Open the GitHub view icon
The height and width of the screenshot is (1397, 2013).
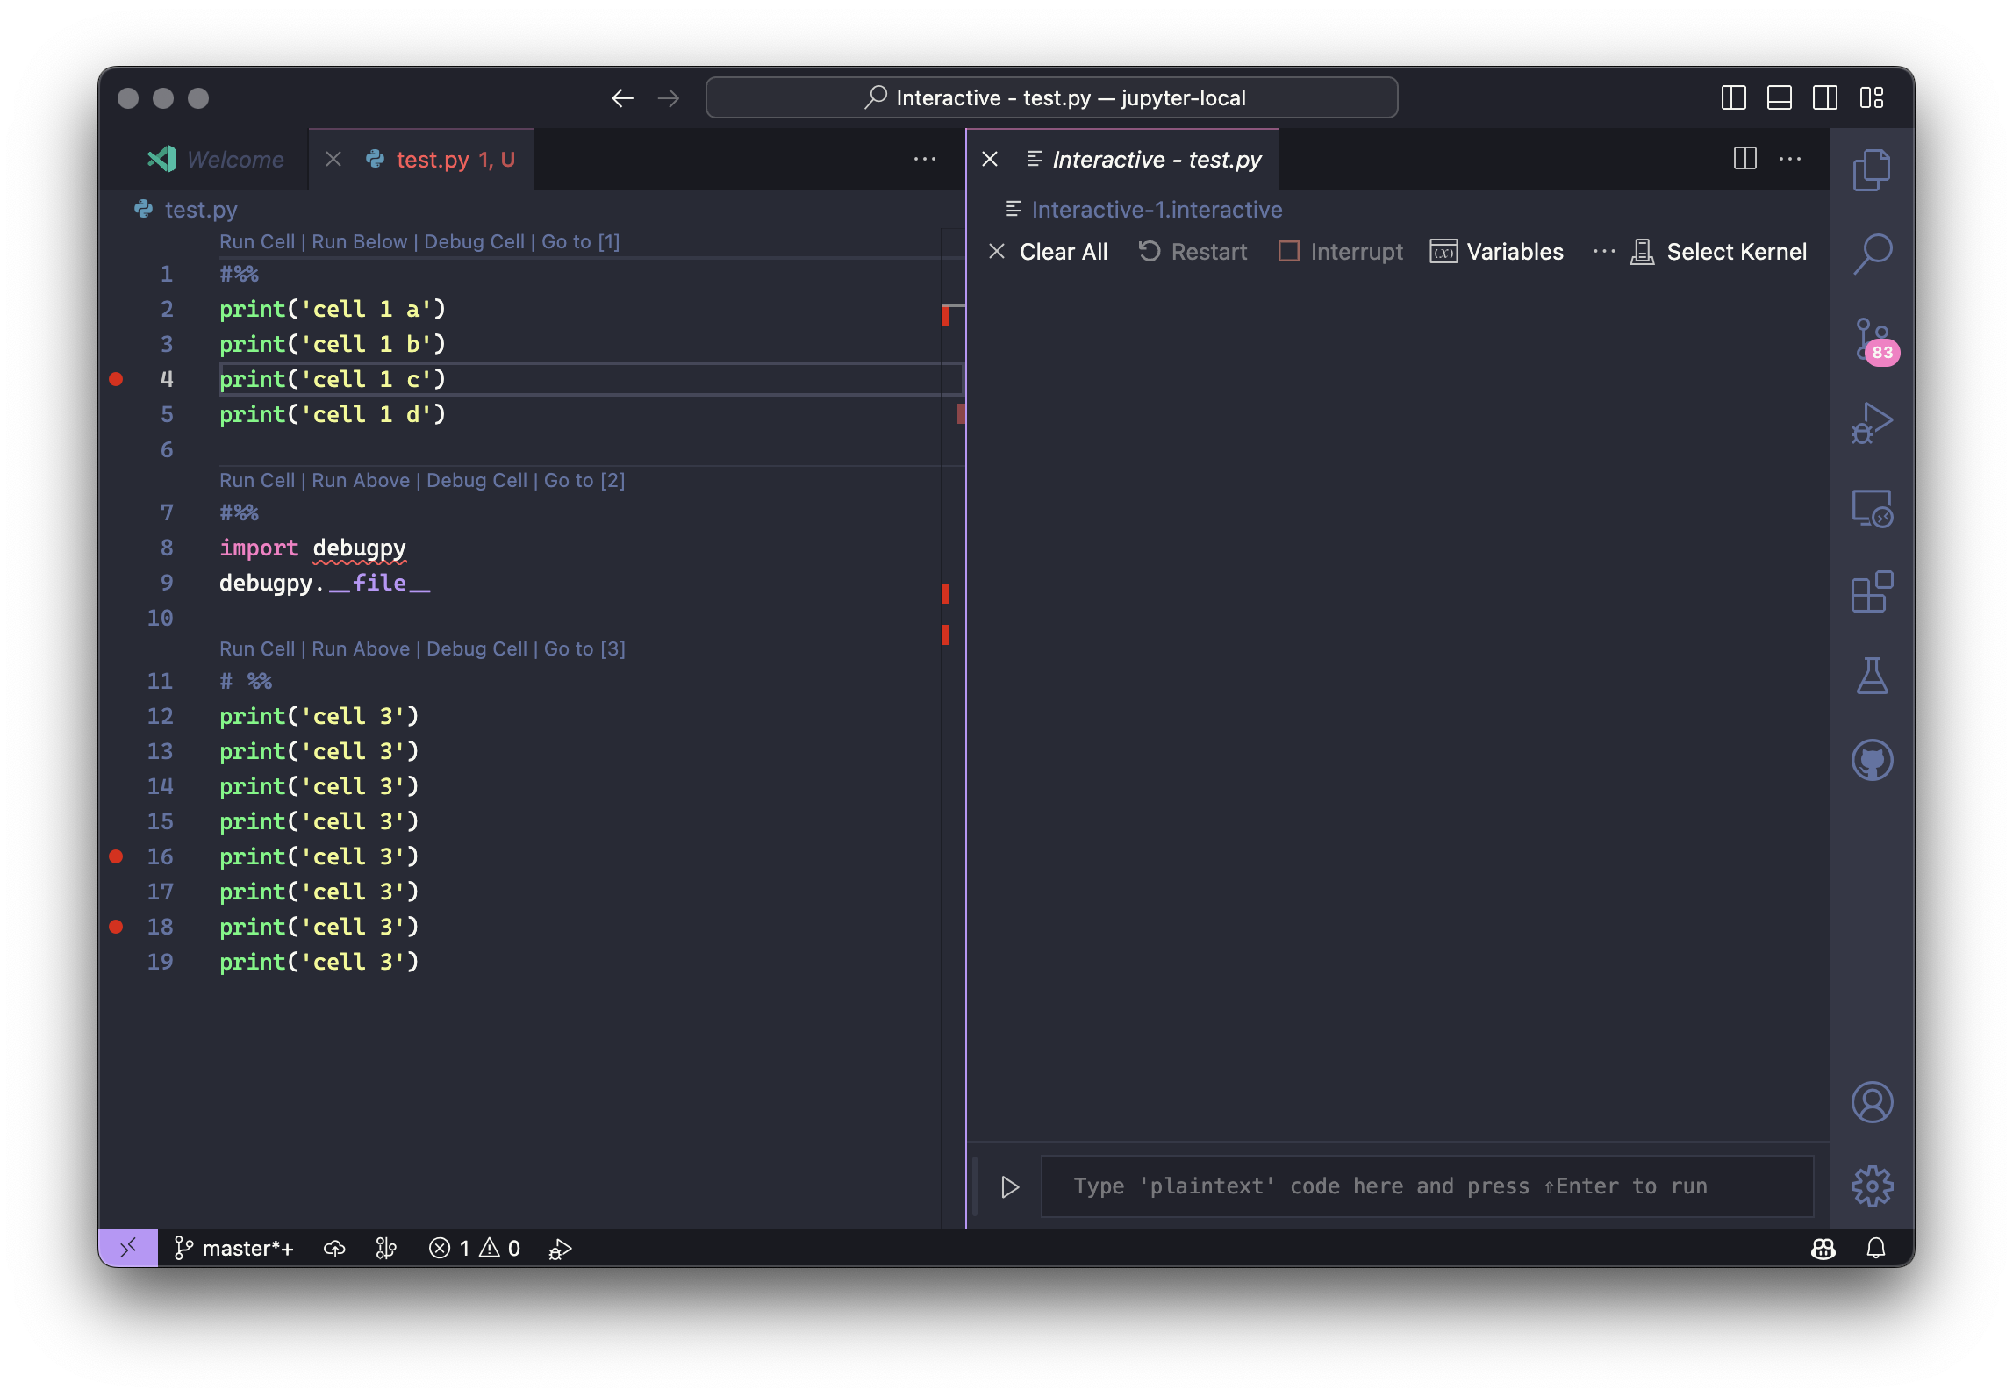pos(1871,760)
